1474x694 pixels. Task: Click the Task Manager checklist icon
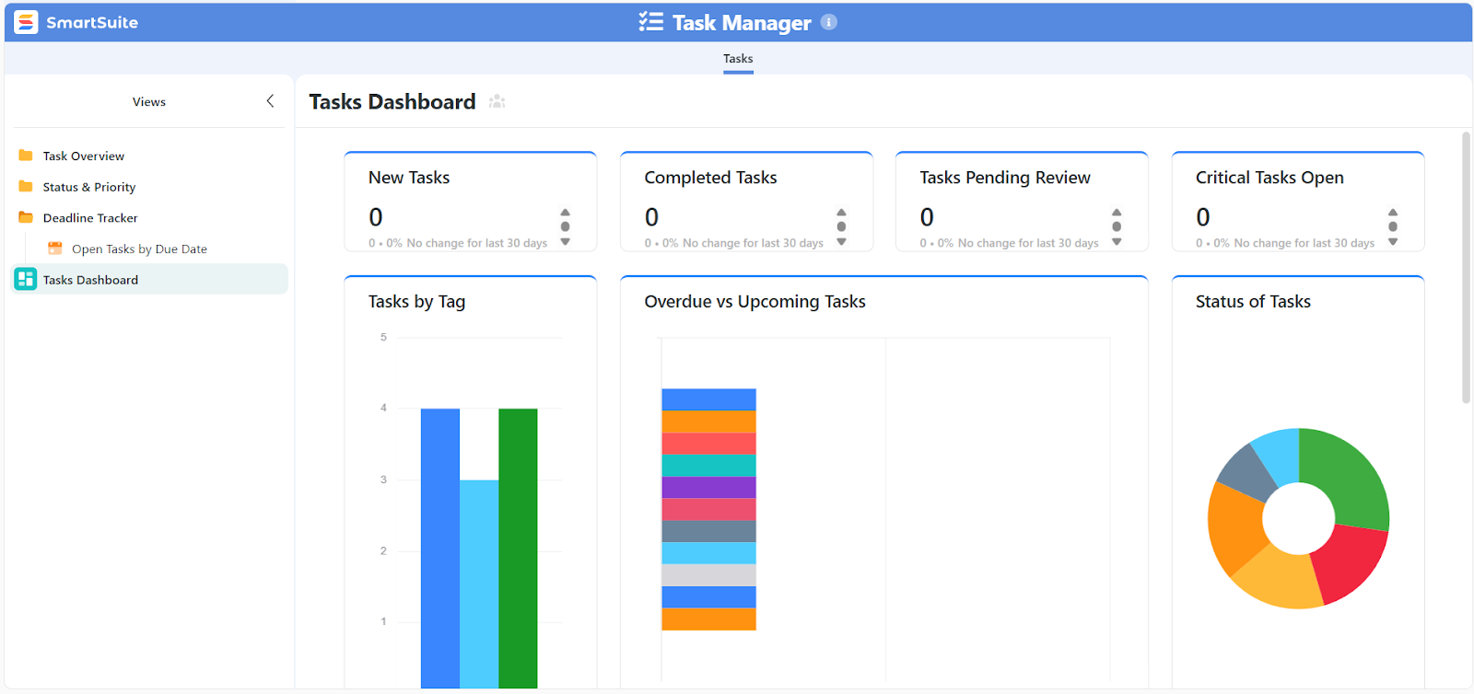651,22
